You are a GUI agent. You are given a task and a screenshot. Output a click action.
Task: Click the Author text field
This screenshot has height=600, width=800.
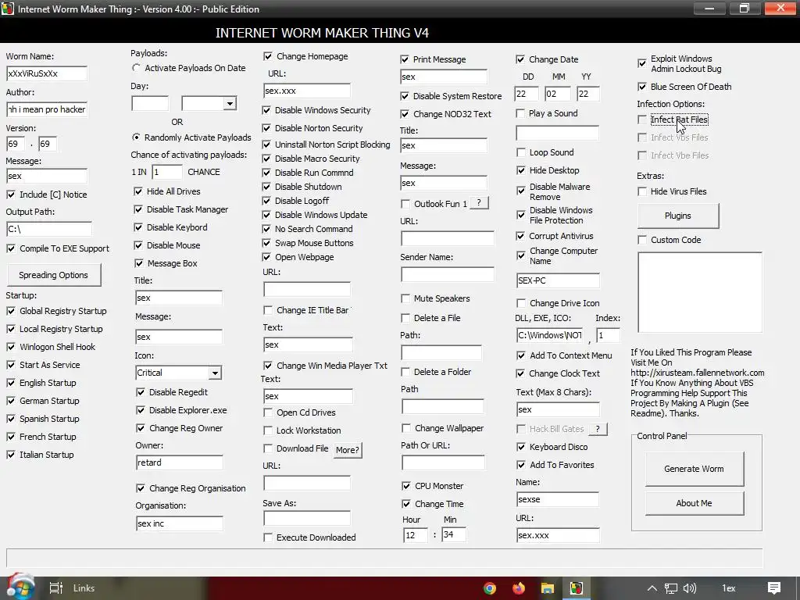point(46,109)
